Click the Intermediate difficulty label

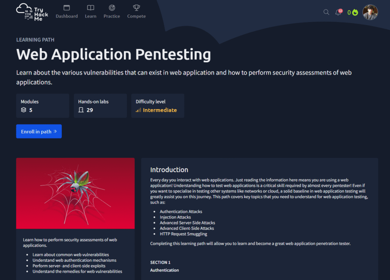160,110
